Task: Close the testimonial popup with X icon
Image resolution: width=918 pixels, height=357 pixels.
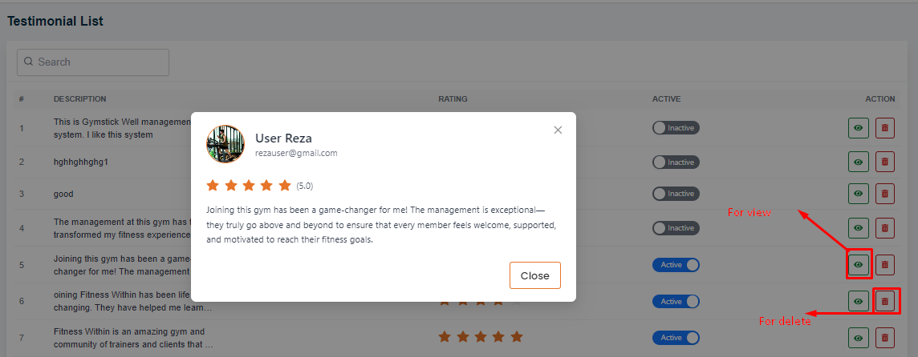Action: (558, 130)
